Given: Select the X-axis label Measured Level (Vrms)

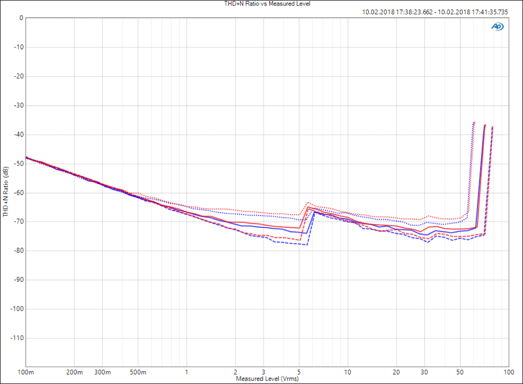Looking at the screenshot, I should click(x=267, y=379).
